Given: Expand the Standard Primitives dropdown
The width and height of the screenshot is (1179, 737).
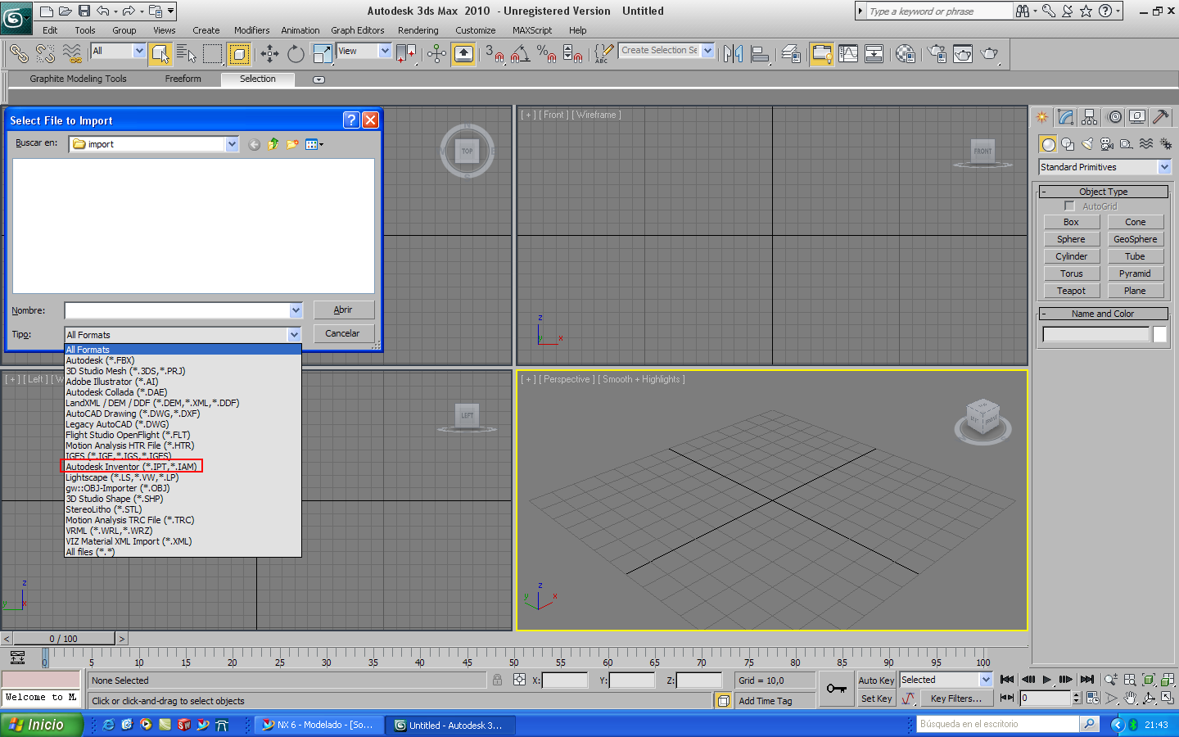Looking at the screenshot, I should click(x=1164, y=167).
